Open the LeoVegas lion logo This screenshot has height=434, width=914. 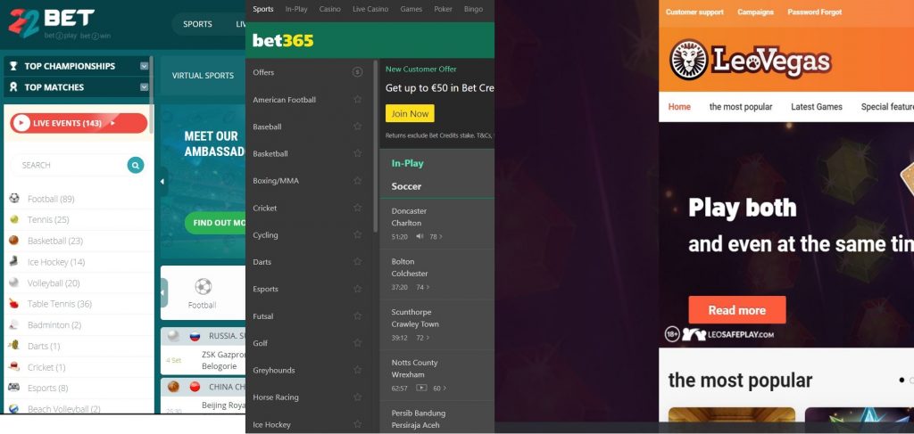(x=688, y=60)
